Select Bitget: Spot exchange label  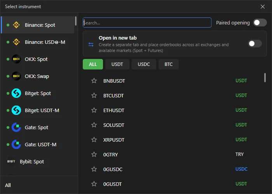click(38, 94)
